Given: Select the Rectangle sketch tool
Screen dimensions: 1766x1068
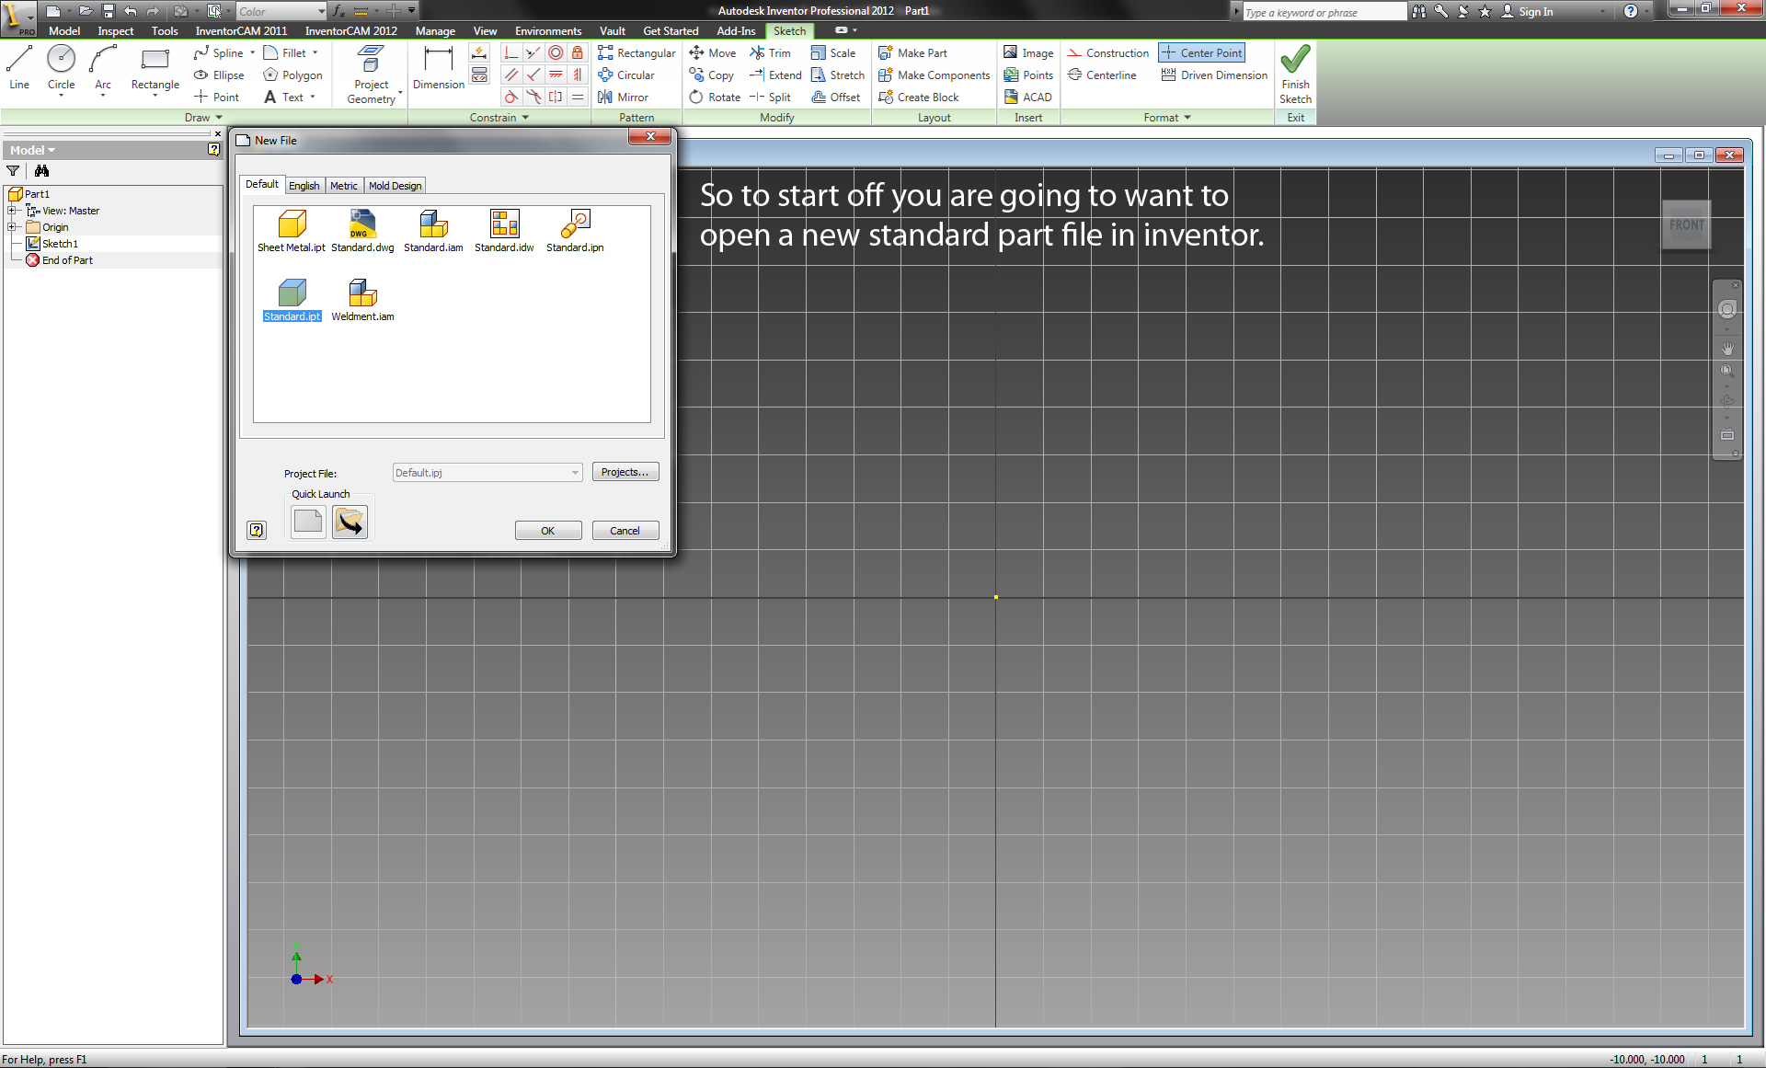Looking at the screenshot, I should coord(155,68).
